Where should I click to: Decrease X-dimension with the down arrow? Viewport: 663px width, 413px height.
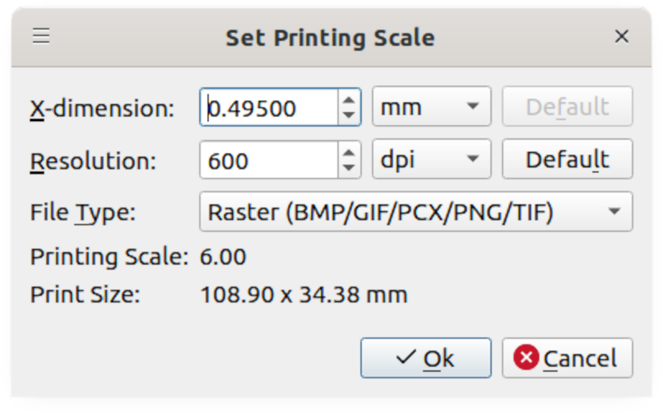pyautogui.click(x=350, y=115)
